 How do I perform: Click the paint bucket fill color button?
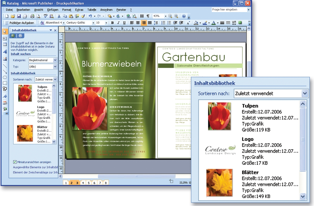(196, 23)
